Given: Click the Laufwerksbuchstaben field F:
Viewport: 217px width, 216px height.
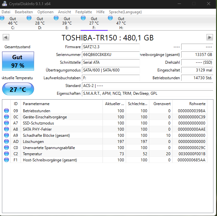Looking at the screenshot, I should pos(111,78).
